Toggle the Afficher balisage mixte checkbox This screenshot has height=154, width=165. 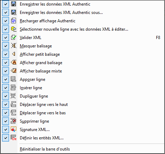click(6, 71)
